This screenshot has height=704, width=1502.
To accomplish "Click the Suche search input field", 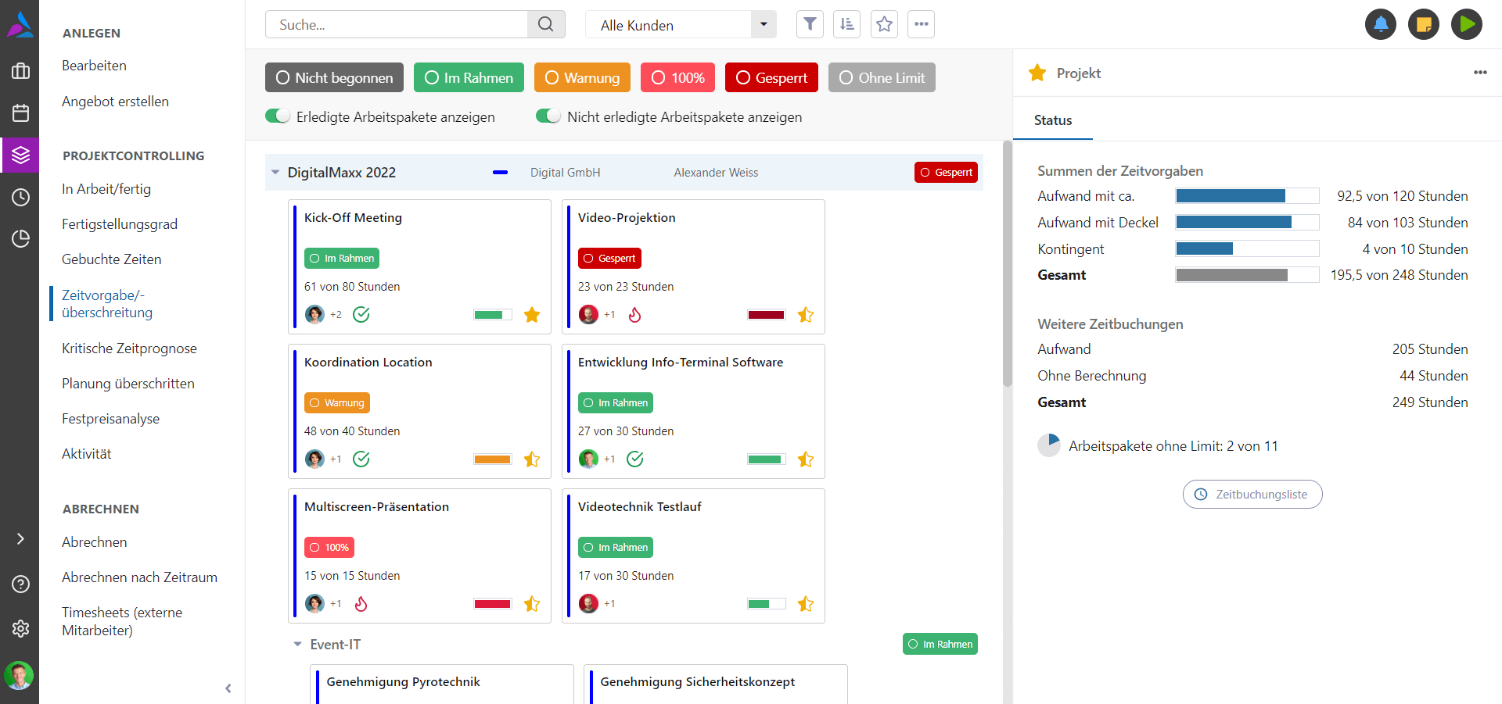I will click(397, 25).
